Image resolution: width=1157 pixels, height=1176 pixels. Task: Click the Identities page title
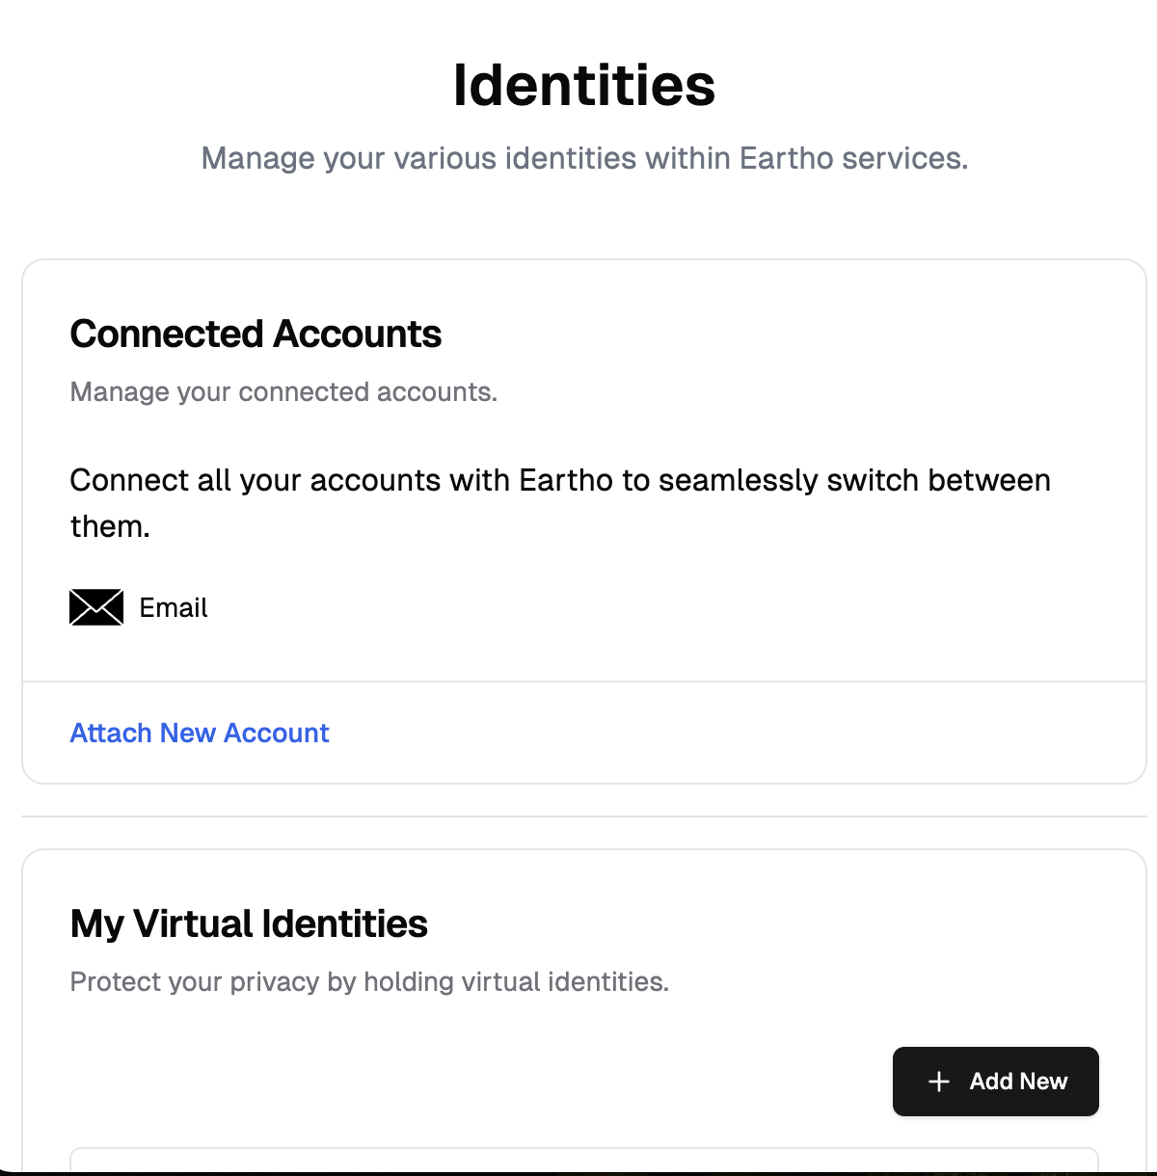(583, 85)
